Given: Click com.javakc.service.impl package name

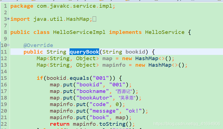Looking at the screenshot, I should pos(74,6).
